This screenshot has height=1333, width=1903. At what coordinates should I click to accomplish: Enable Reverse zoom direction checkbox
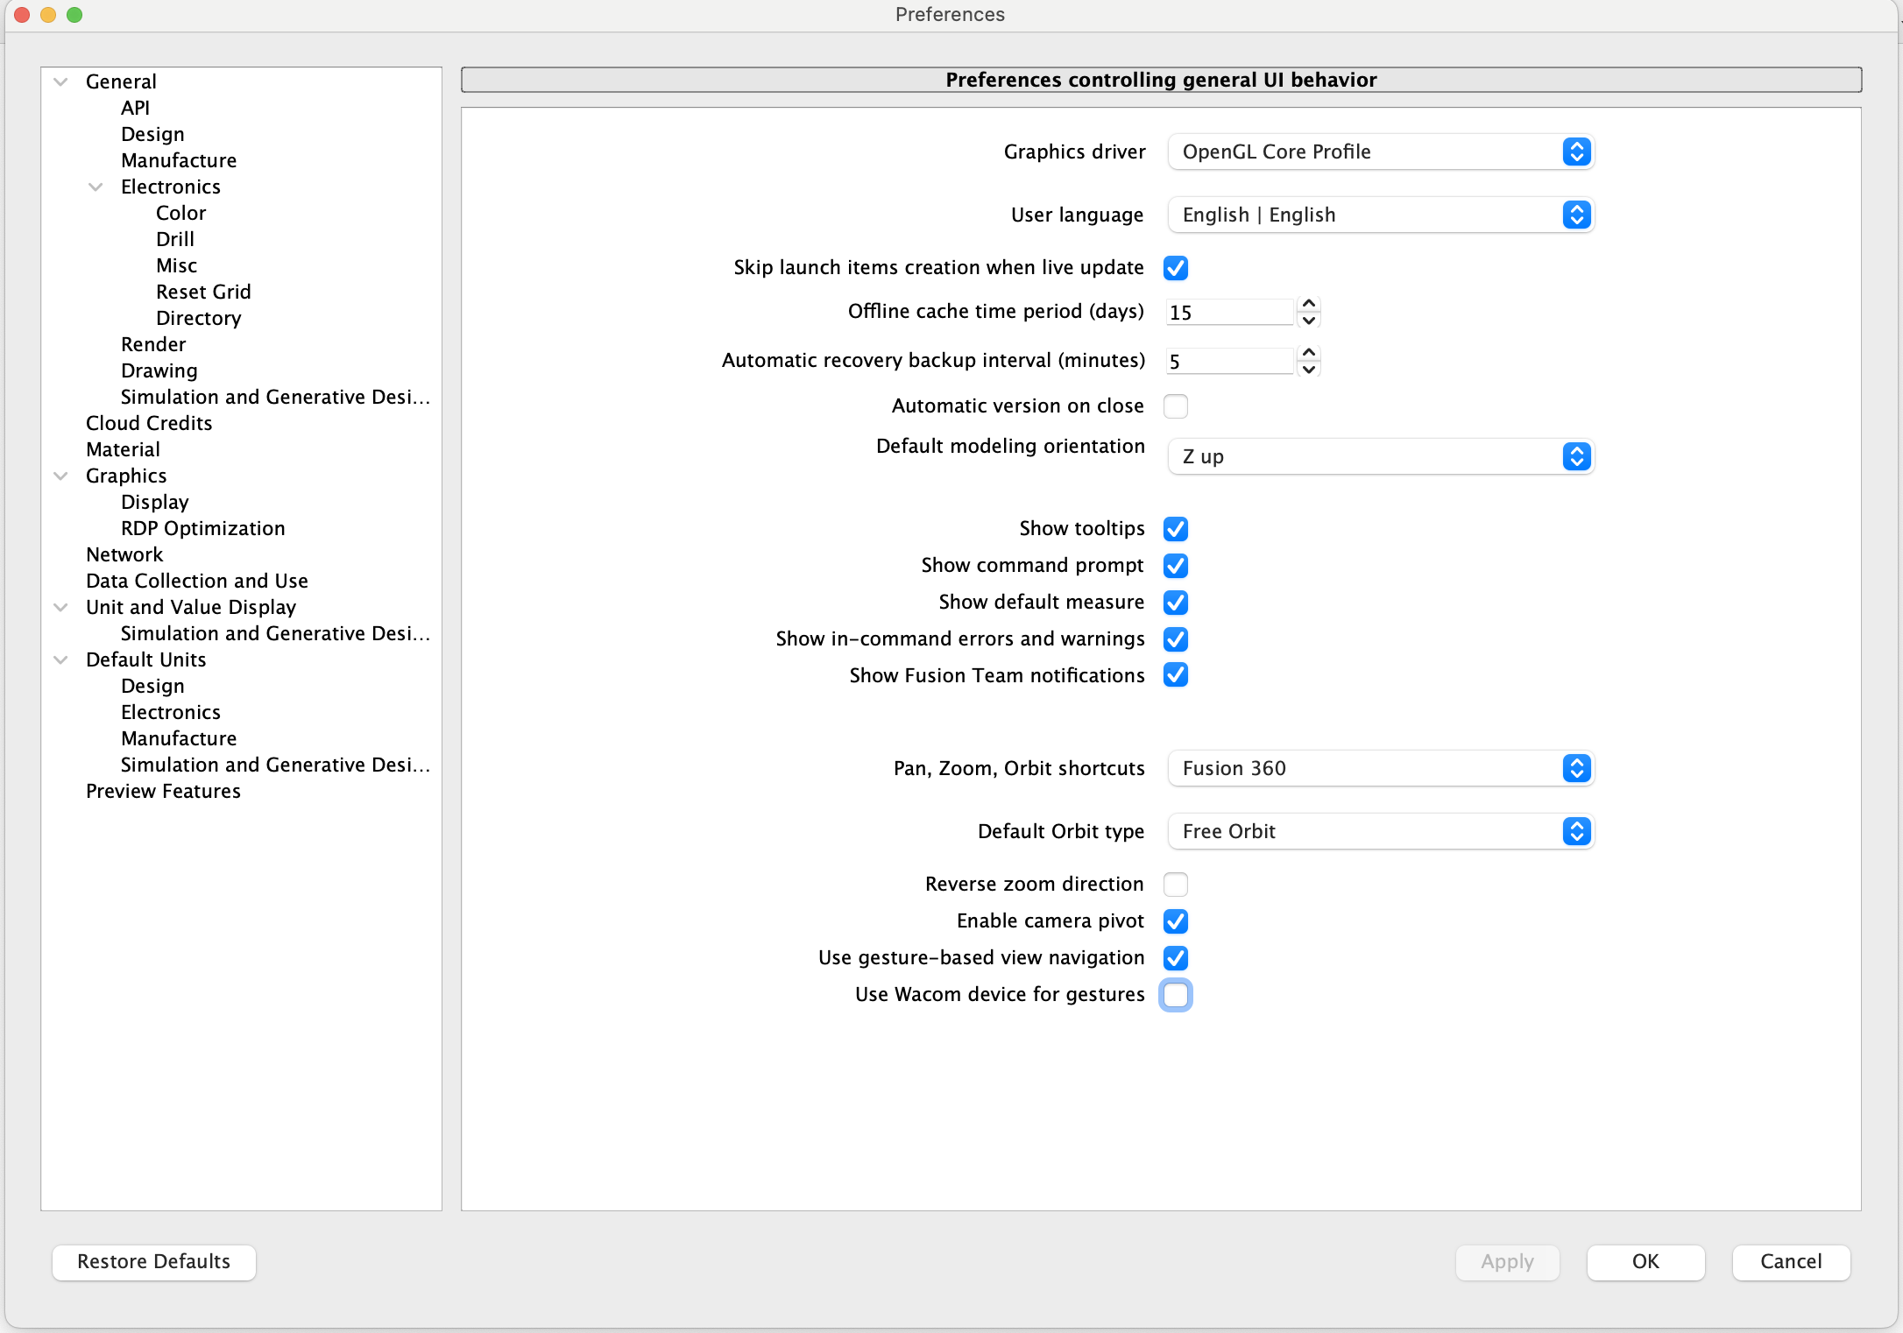tap(1175, 885)
